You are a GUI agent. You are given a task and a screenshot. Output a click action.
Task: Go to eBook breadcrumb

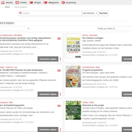coord(7,7)
